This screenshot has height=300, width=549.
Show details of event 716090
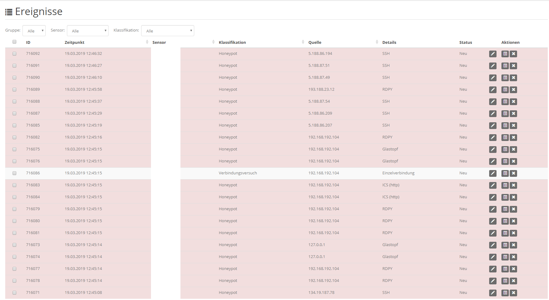tap(505, 78)
